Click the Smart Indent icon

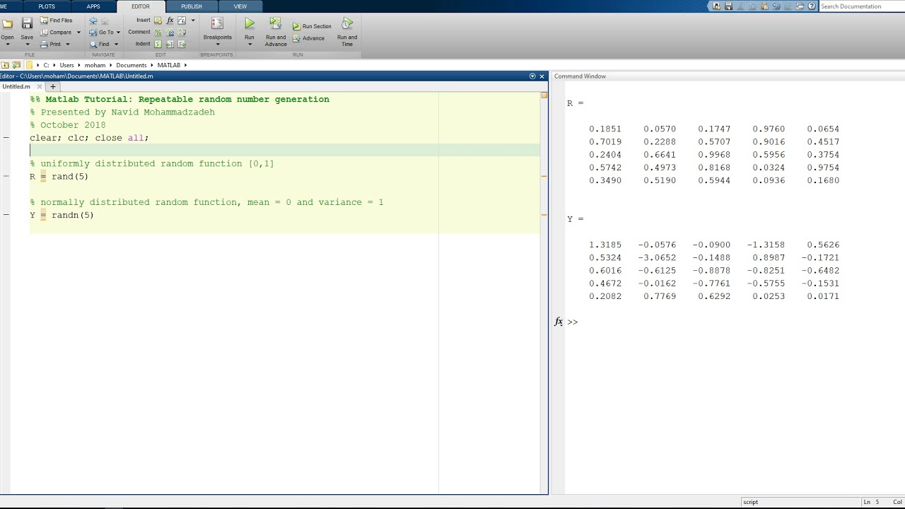click(x=158, y=44)
